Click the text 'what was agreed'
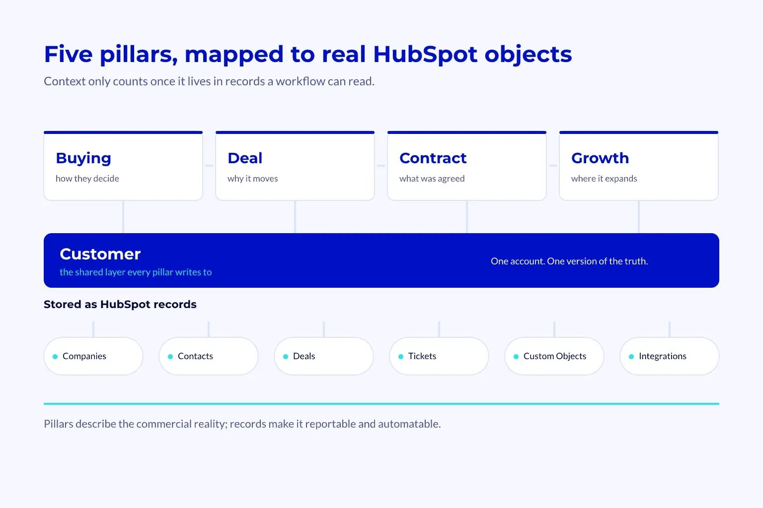This screenshot has height=508, width=763. (x=432, y=179)
